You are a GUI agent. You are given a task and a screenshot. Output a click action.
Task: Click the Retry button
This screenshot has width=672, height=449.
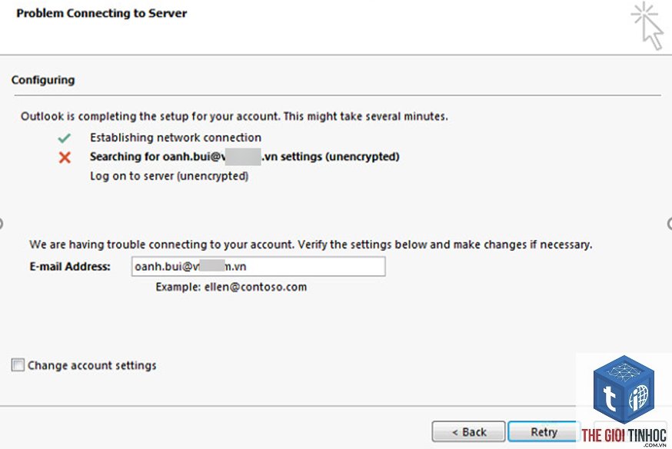(x=543, y=431)
